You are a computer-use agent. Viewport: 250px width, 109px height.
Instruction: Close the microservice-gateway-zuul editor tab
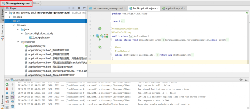click(125, 8)
